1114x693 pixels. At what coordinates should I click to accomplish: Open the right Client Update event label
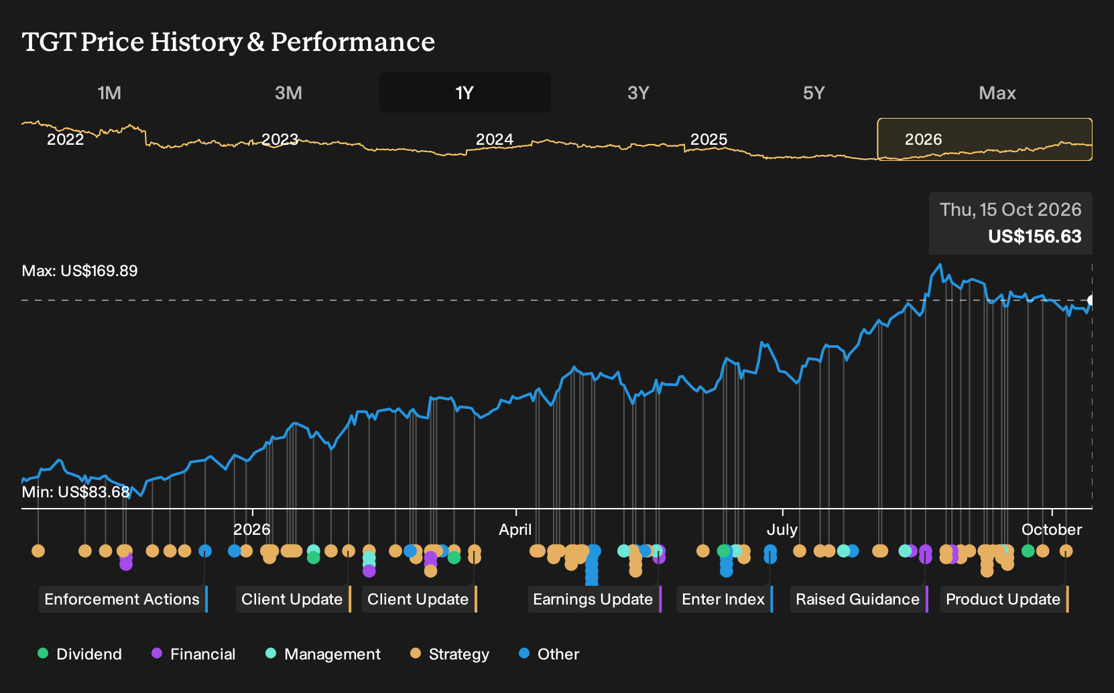[x=420, y=599]
